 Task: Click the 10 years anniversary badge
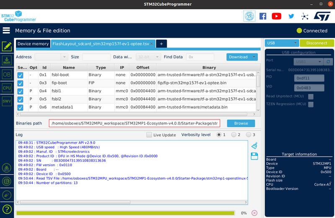tap(249, 16)
